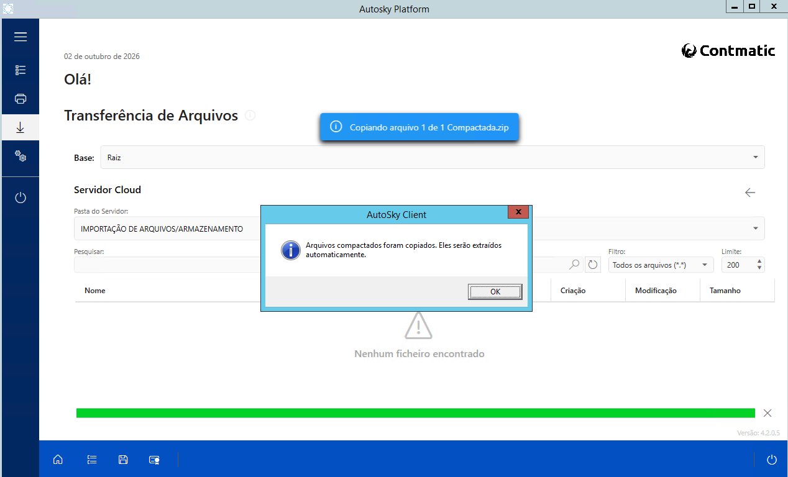Click the search magnifier icon
The width and height of the screenshot is (788, 477).
pos(575,265)
